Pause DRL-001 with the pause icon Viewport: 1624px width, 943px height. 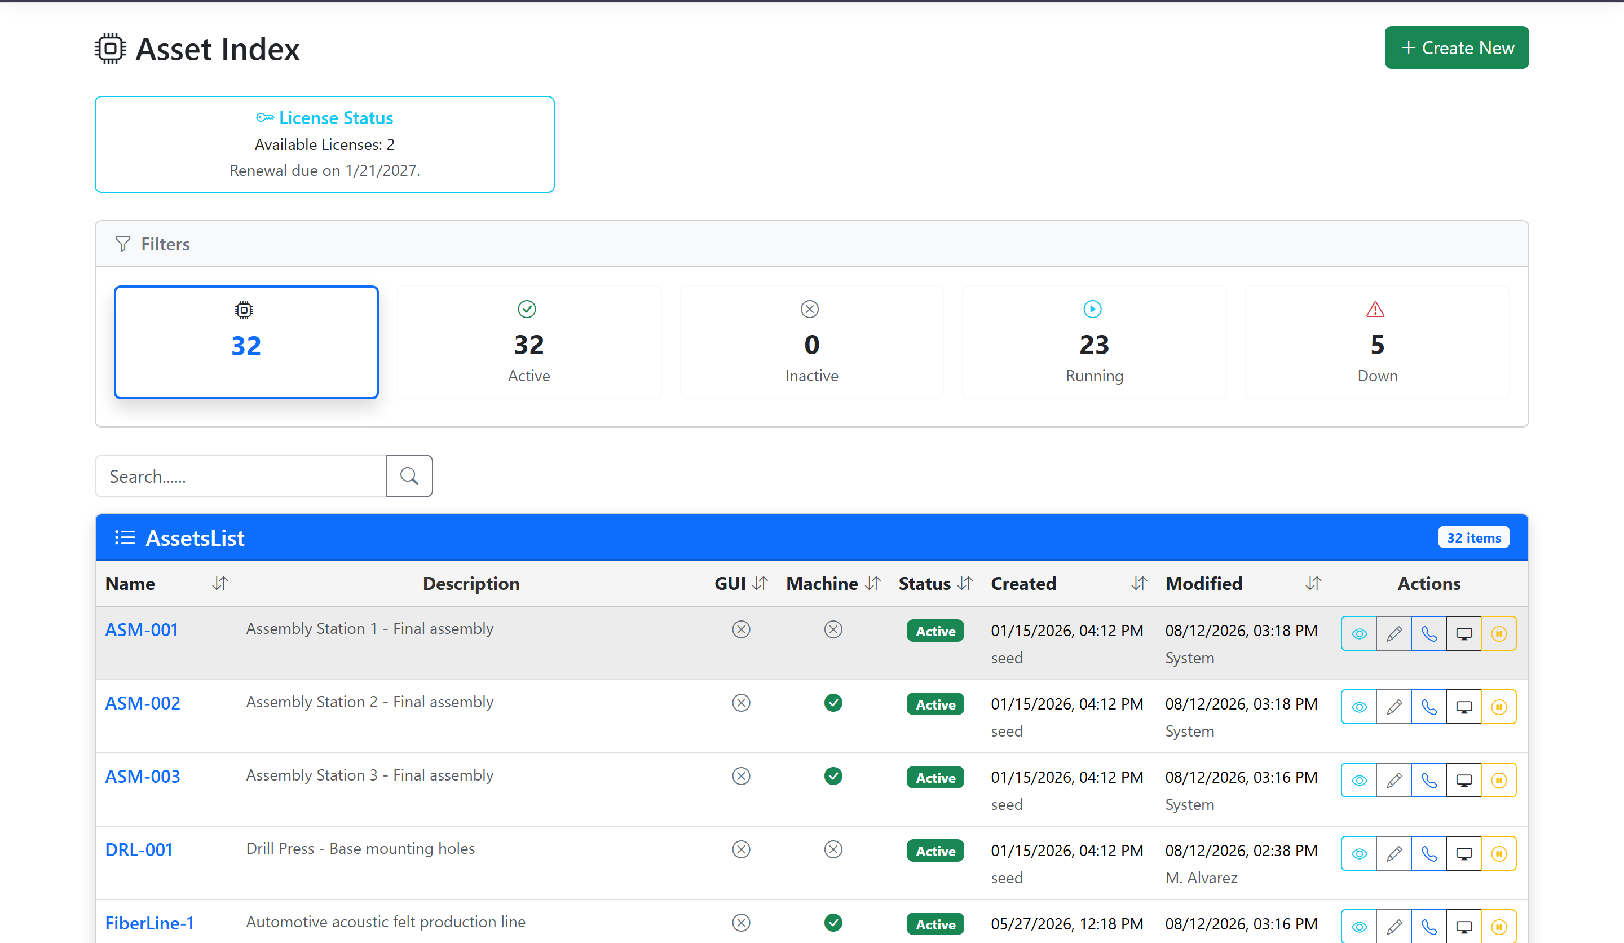(x=1498, y=854)
